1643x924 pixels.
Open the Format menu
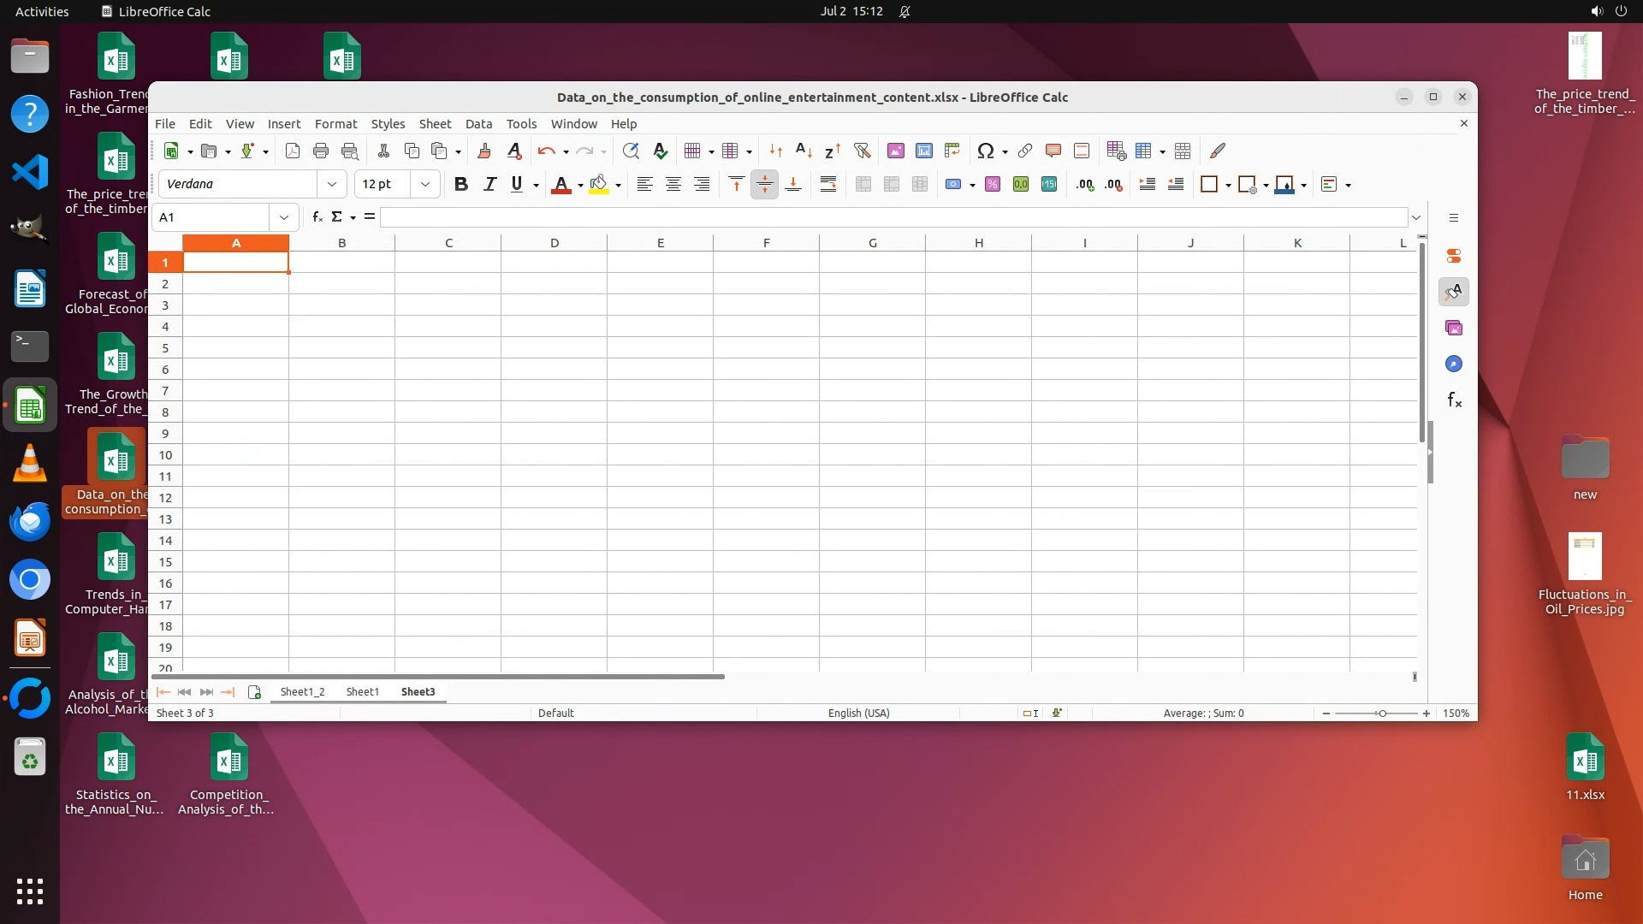[x=335, y=124]
